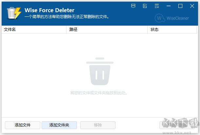Sort by the 状态 column header

172,30
